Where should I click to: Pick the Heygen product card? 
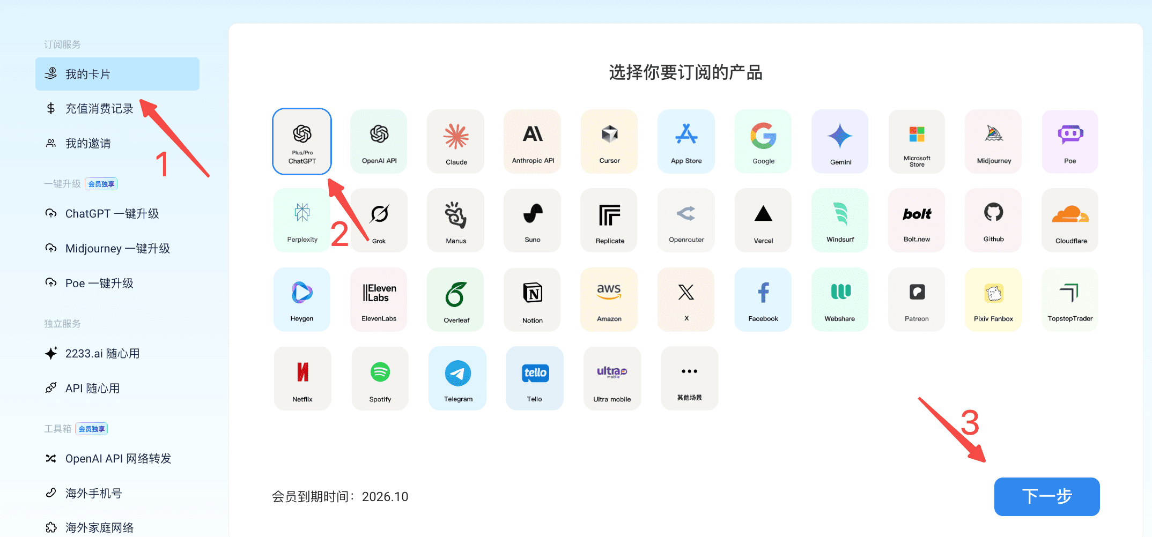[302, 300]
